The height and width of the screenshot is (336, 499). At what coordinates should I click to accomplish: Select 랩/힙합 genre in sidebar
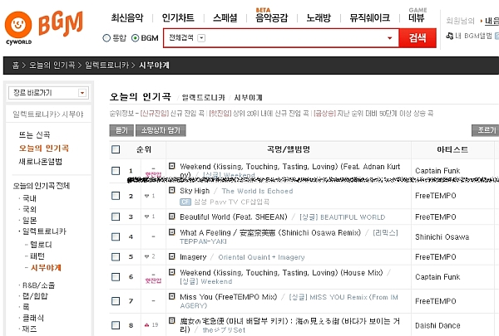[x=35, y=296]
